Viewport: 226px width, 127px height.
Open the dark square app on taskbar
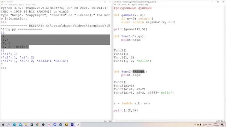(32, 125)
